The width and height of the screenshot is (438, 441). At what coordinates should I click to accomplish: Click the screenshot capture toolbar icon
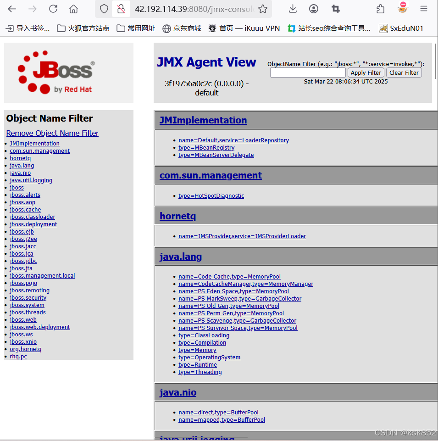tap(335, 8)
